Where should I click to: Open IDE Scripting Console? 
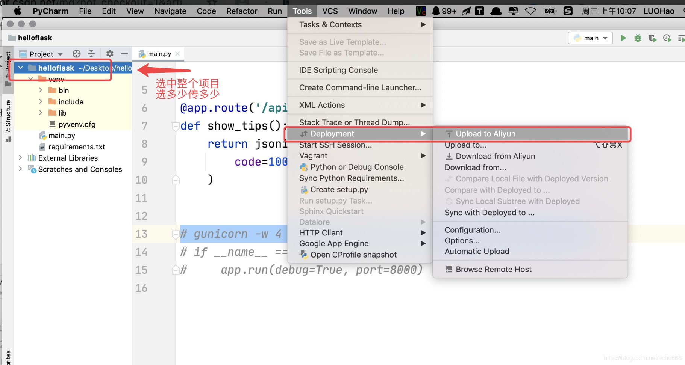pyautogui.click(x=360, y=70)
